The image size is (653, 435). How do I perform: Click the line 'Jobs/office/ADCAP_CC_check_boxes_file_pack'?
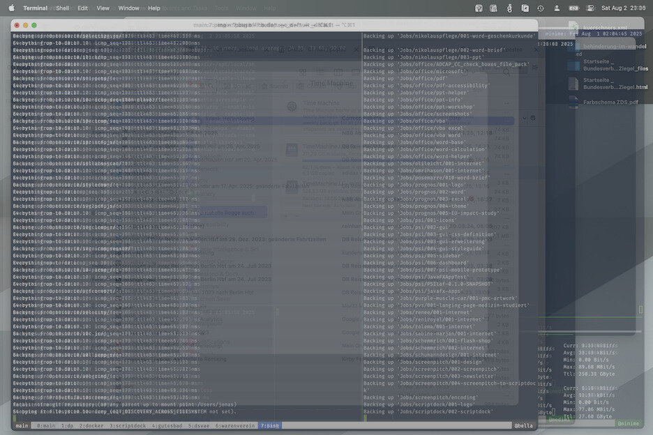click(446, 64)
